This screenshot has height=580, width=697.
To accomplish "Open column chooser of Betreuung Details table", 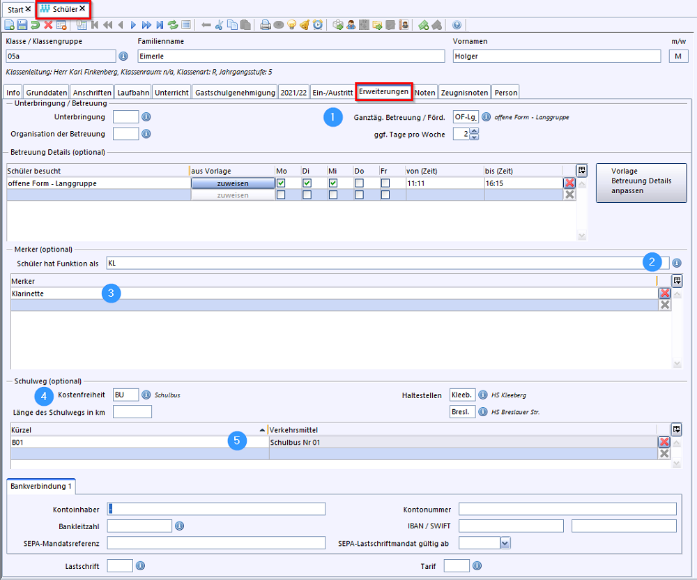I will coord(581,170).
